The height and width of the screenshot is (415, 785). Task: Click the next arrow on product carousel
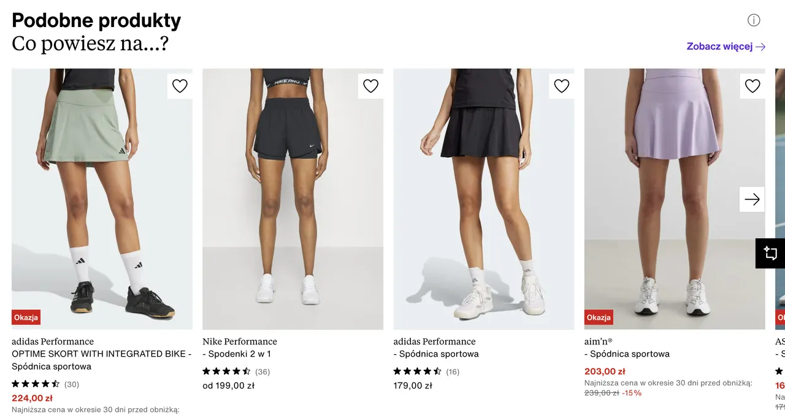pos(752,200)
